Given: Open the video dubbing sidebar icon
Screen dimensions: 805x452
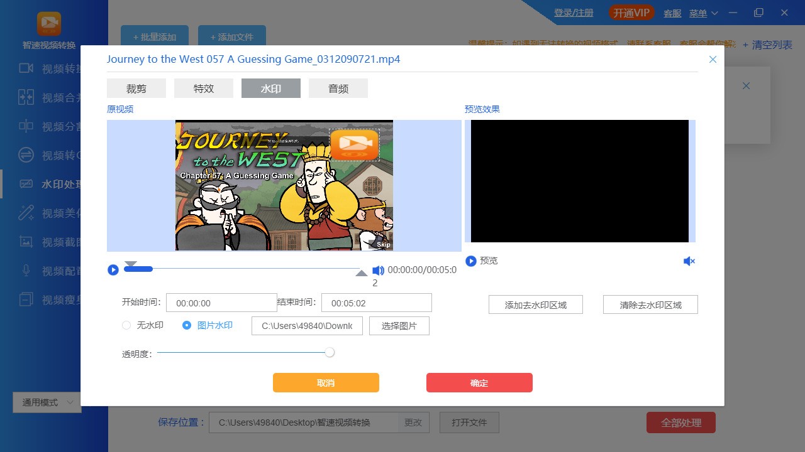Looking at the screenshot, I should pos(26,271).
